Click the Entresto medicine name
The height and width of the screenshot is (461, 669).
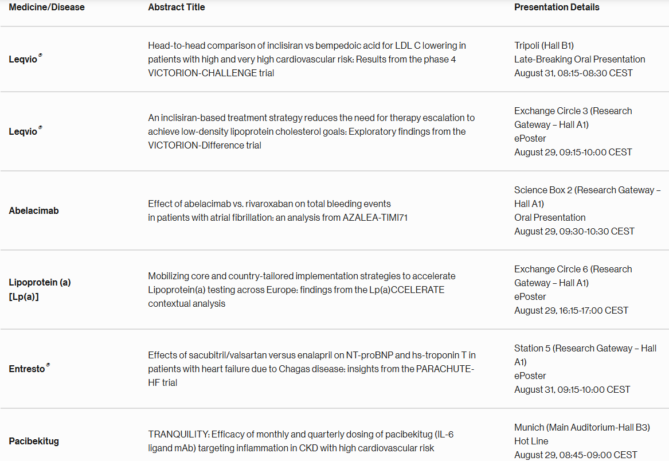pos(29,368)
